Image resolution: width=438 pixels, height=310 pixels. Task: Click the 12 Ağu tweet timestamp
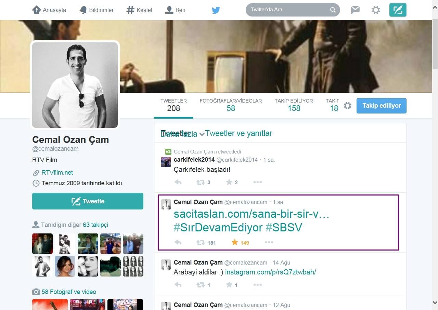pos(281,305)
